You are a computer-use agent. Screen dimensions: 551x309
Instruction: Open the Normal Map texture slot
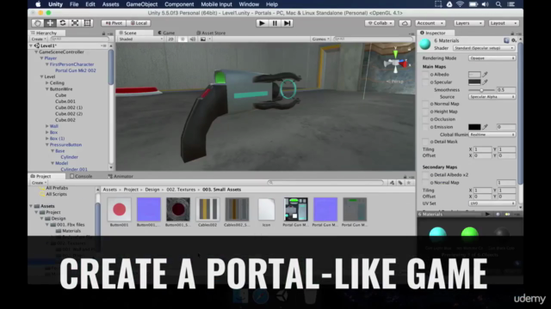(425, 104)
